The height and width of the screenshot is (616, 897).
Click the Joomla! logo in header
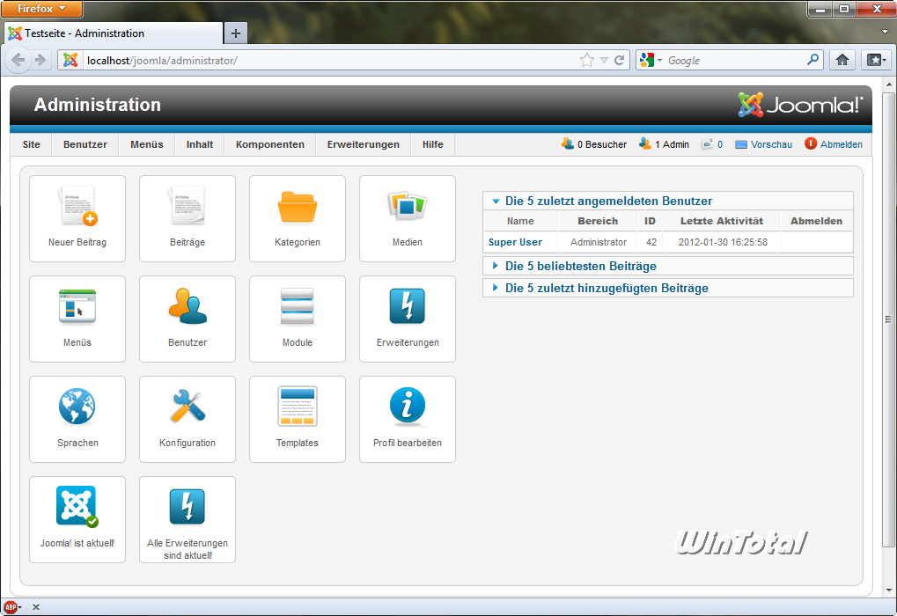(800, 105)
